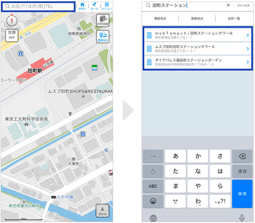This screenshot has height=223, width=255.
Task: Switch to the 履歴地点 tab
Action: click(160, 18)
